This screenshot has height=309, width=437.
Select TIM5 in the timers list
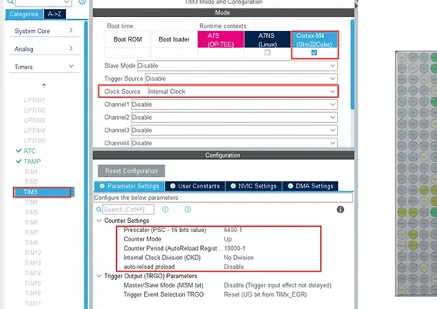[31, 212]
